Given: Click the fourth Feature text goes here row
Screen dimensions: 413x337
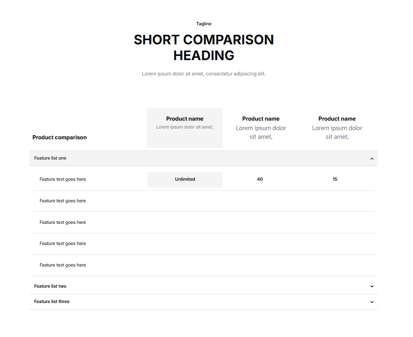Looking at the screenshot, I should (x=63, y=244).
